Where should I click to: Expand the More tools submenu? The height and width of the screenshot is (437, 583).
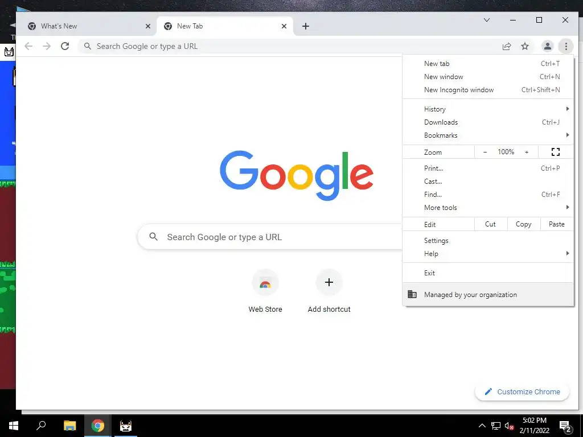pos(488,207)
